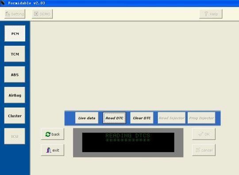This screenshot has width=239, height=175.
Task: Exit the application via exit button
Action: (x=53, y=150)
